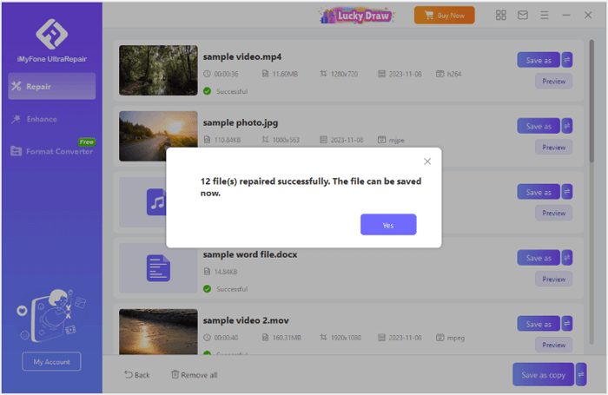
Task: Expand save options beside sample video.mp4 Save as
Action: coord(567,60)
